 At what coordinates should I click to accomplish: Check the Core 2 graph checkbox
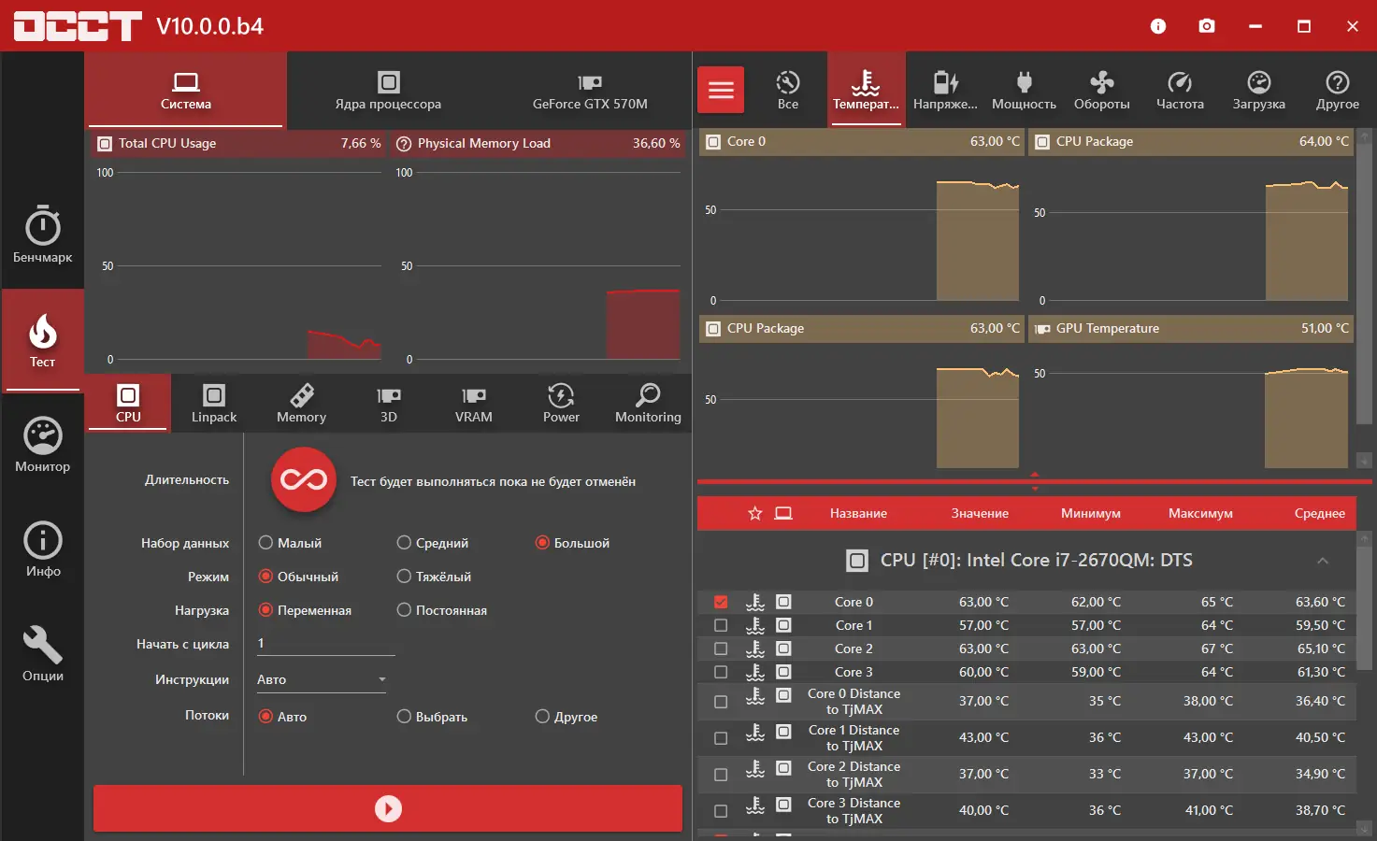tap(721, 649)
